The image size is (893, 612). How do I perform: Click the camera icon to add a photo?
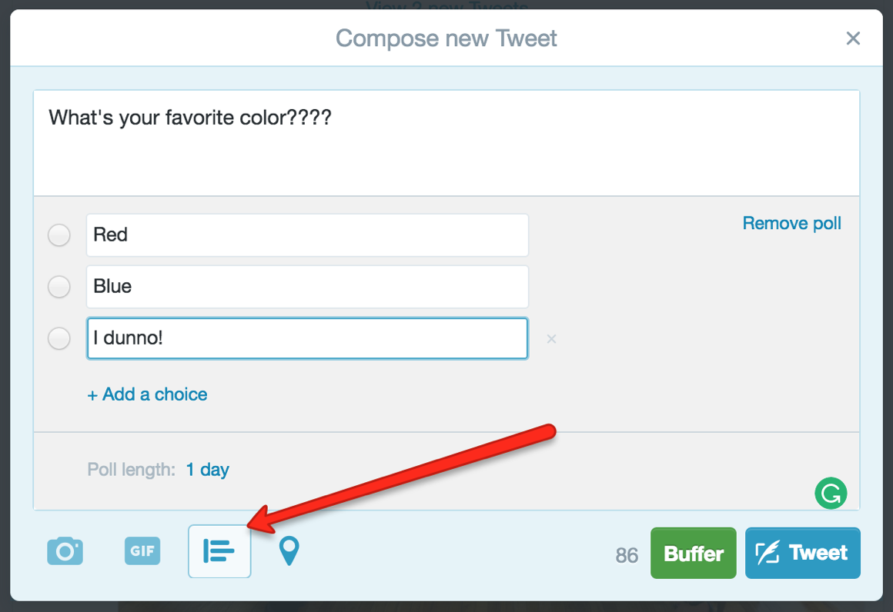tap(65, 551)
